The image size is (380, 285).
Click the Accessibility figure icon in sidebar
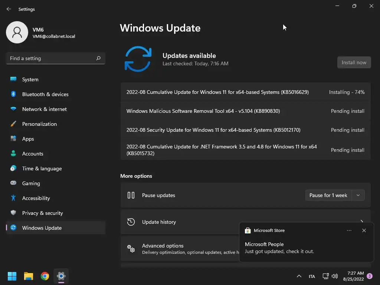13,198
